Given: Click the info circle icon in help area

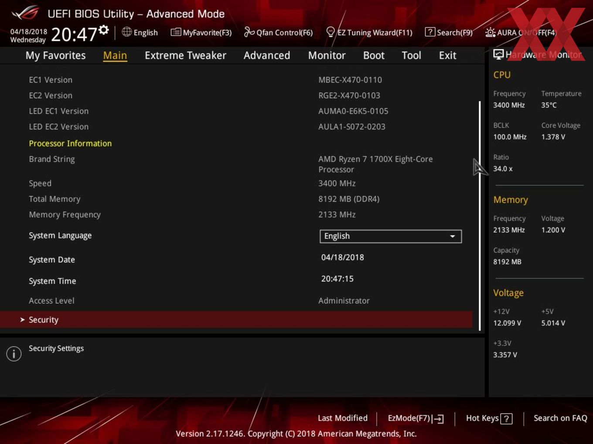Looking at the screenshot, I should (14, 354).
